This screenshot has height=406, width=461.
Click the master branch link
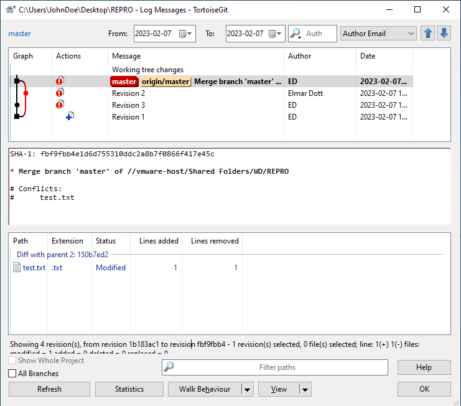(x=19, y=34)
